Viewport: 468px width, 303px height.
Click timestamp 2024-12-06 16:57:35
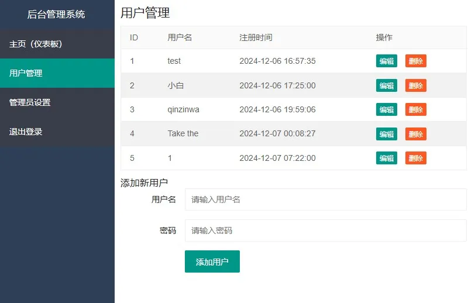[277, 61]
